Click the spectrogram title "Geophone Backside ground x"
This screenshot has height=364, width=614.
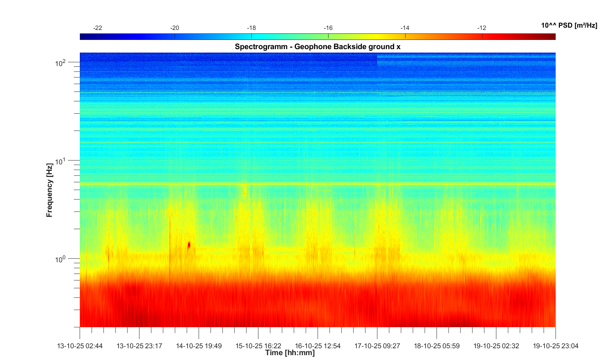(x=317, y=47)
